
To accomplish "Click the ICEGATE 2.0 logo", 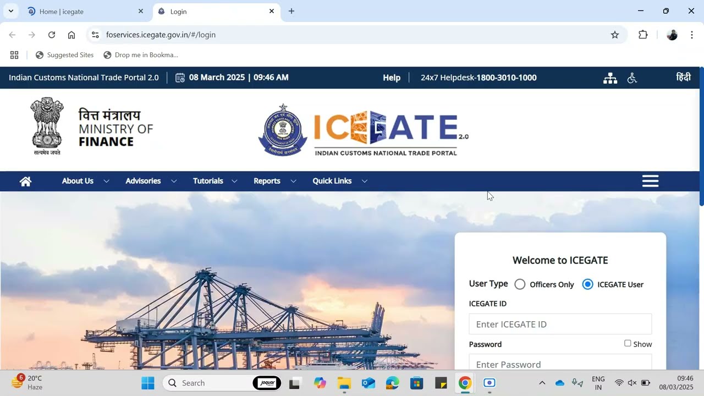I will pos(364,130).
